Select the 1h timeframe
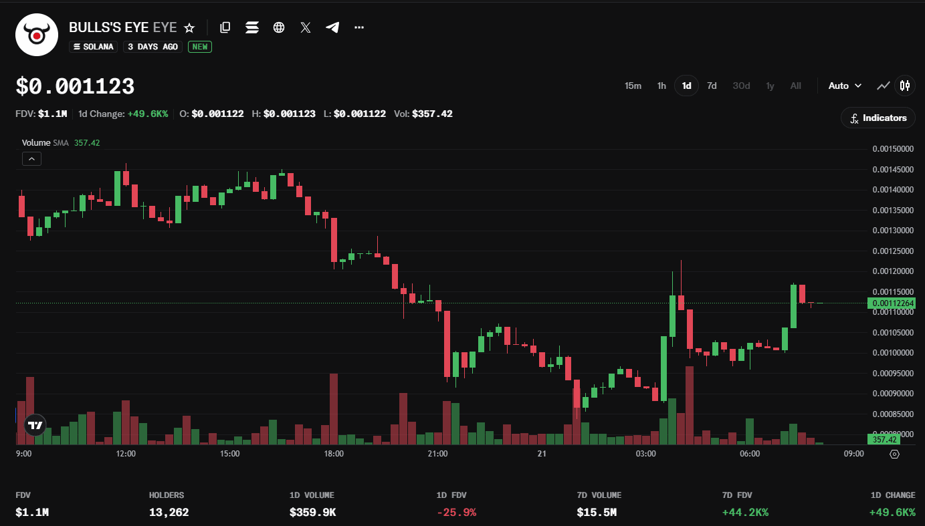The width and height of the screenshot is (925, 526). point(661,86)
